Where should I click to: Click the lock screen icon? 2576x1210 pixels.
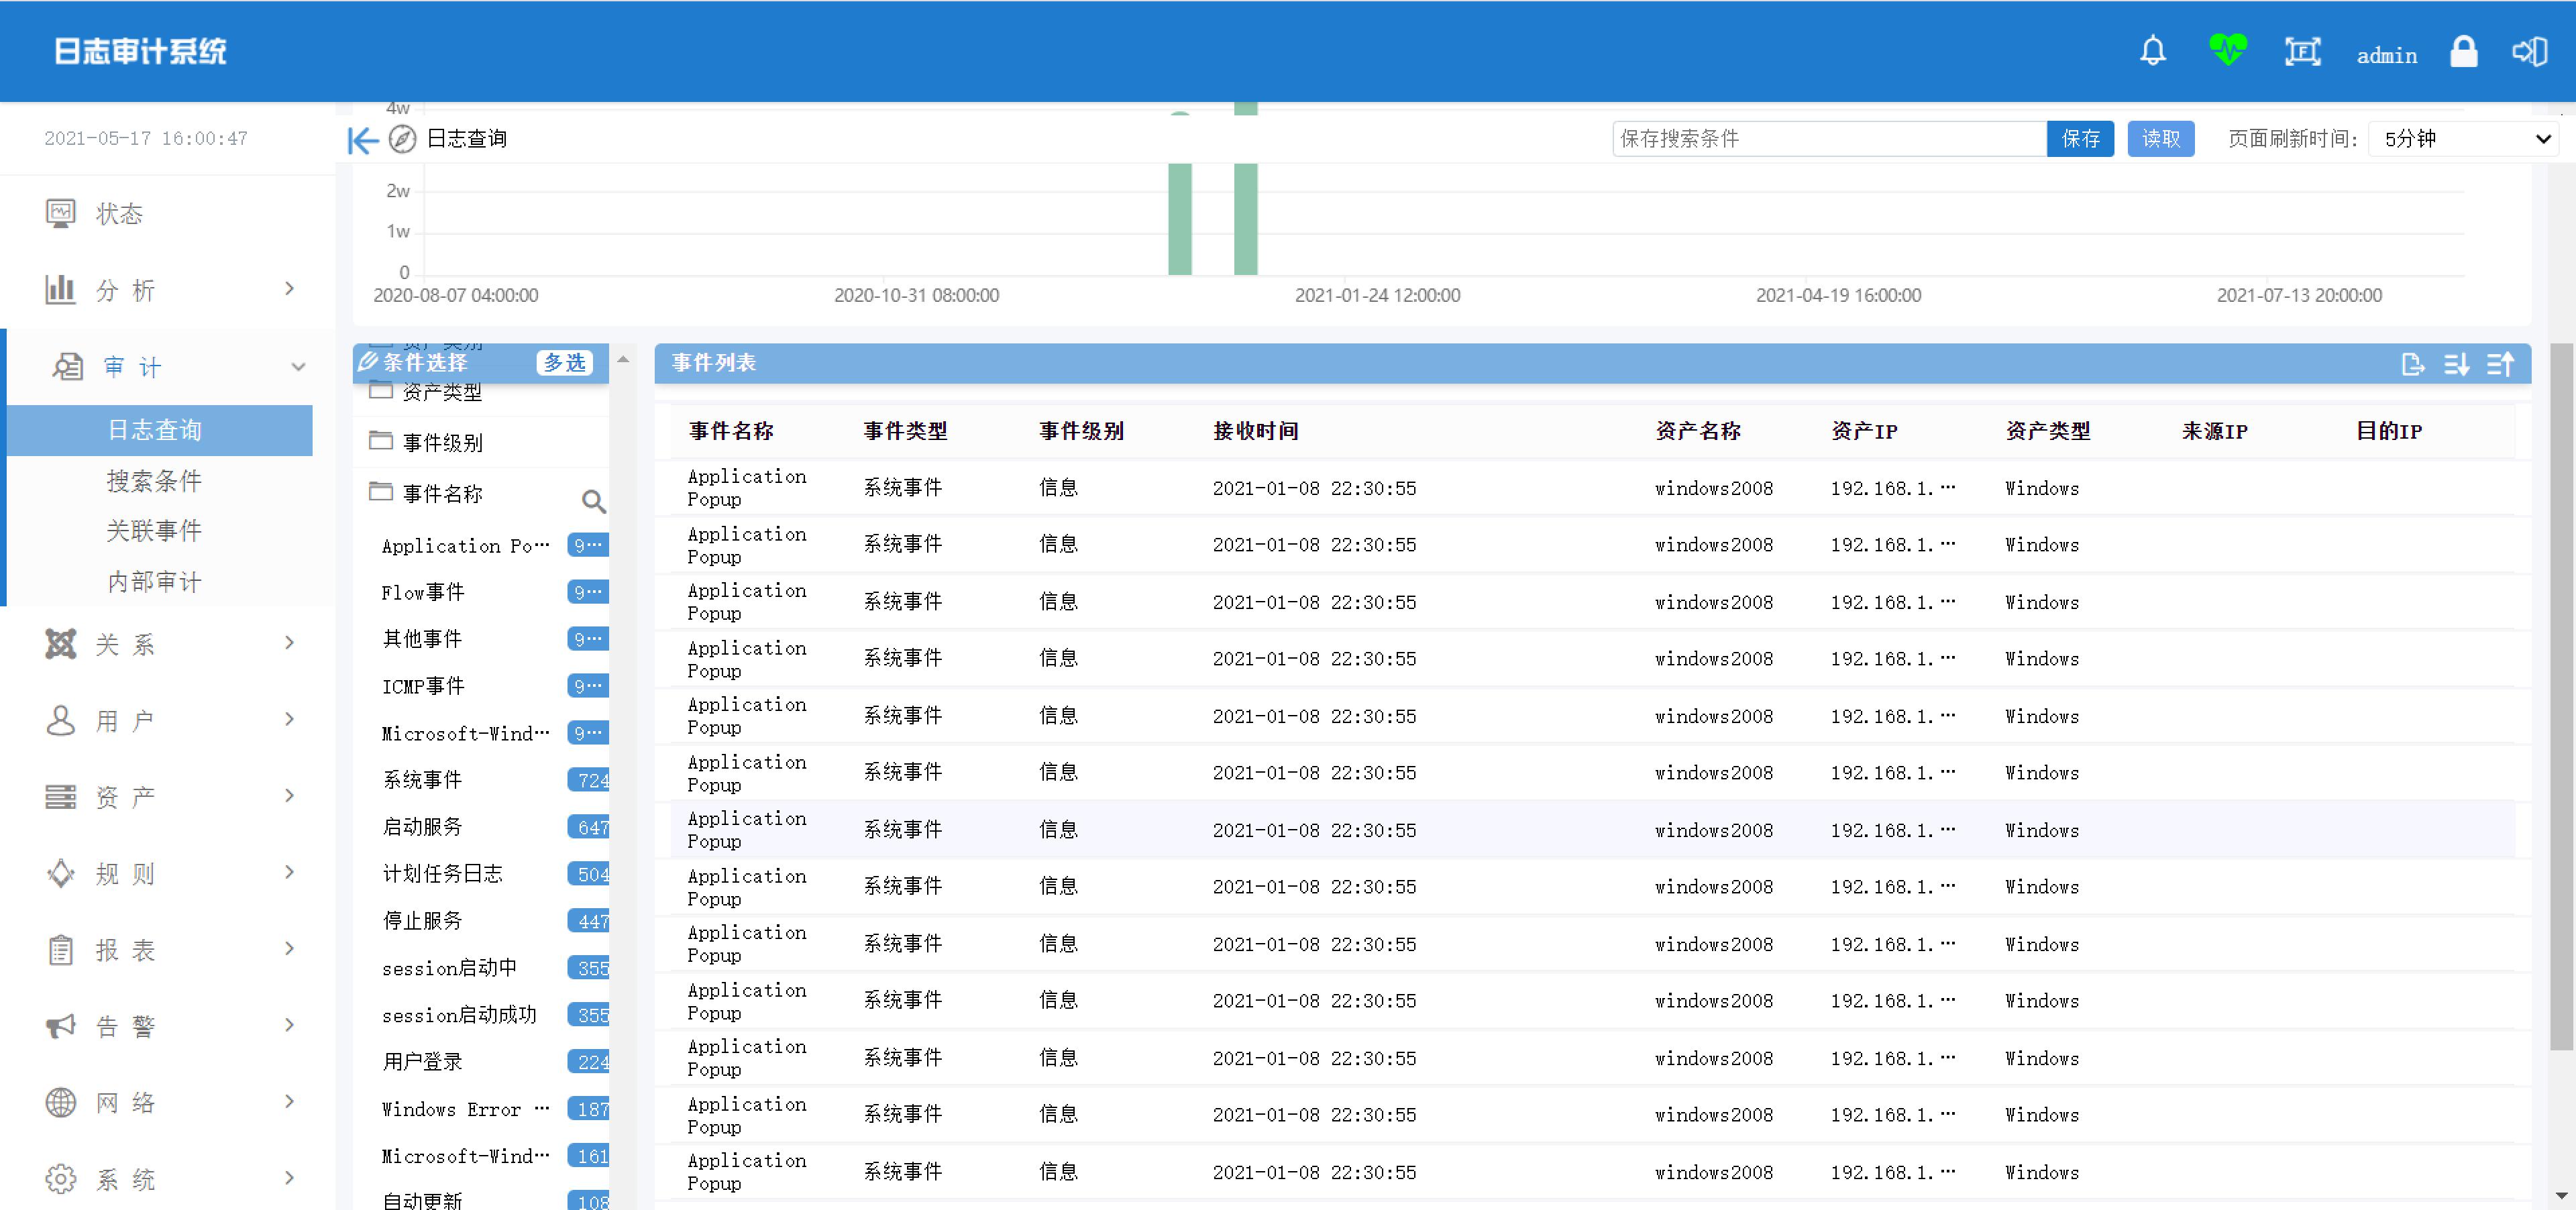pos(2464,51)
